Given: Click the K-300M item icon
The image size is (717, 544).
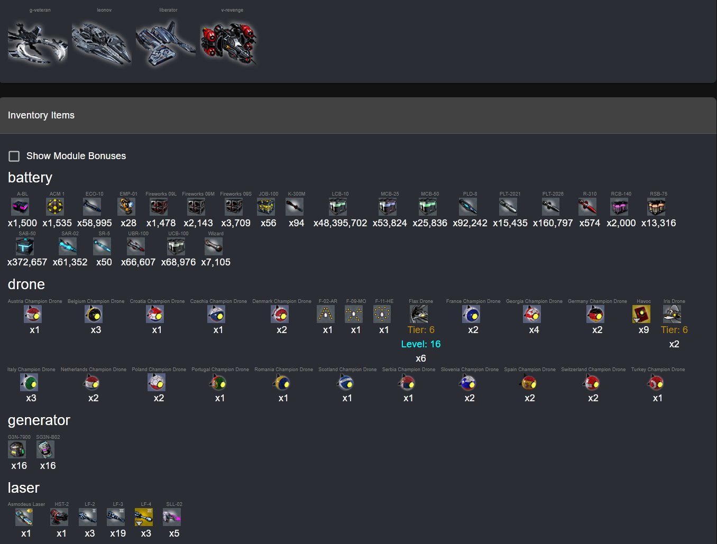Looking at the screenshot, I should (295, 207).
